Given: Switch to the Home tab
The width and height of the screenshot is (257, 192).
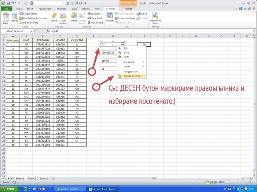Looking at the screenshot, I should pos(19,9).
